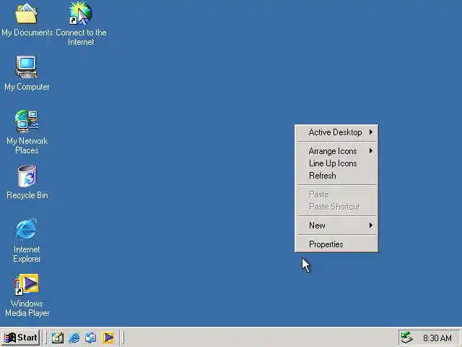462x347 pixels.
Task: Open the New submenu in the context menu
Action: pyautogui.click(x=336, y=226)
